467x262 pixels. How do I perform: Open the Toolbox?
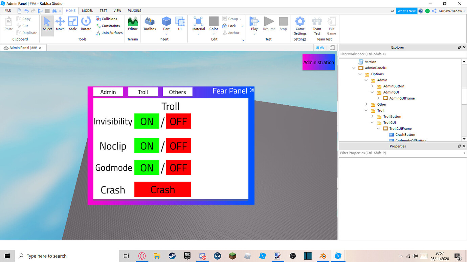pos(150,24)
